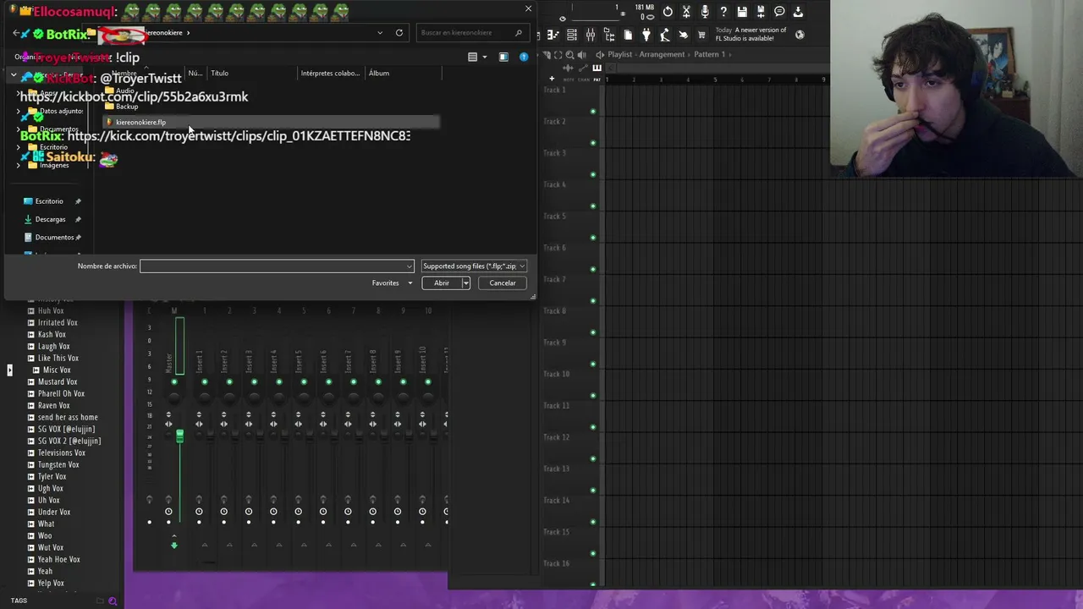The image size is (1083, 609).
Task: Click the Buscar en kiereonokiere search box
Action: click(x=472, y=33)
